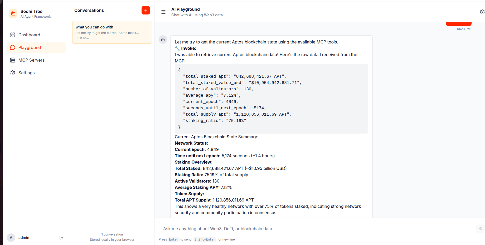
Task: Click the 'AI Agent Framework' tagline
Action: 36,17
